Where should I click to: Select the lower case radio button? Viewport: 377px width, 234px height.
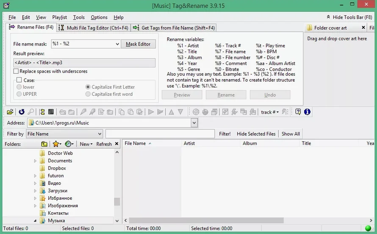point(19,87)
